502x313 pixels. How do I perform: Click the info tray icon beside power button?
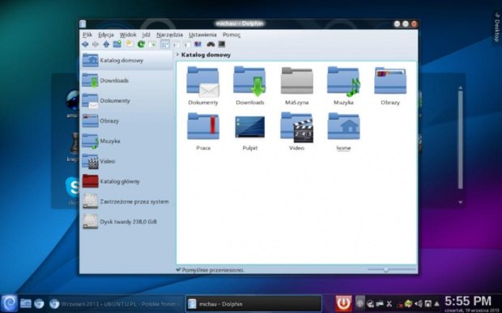tap(359, 303)
